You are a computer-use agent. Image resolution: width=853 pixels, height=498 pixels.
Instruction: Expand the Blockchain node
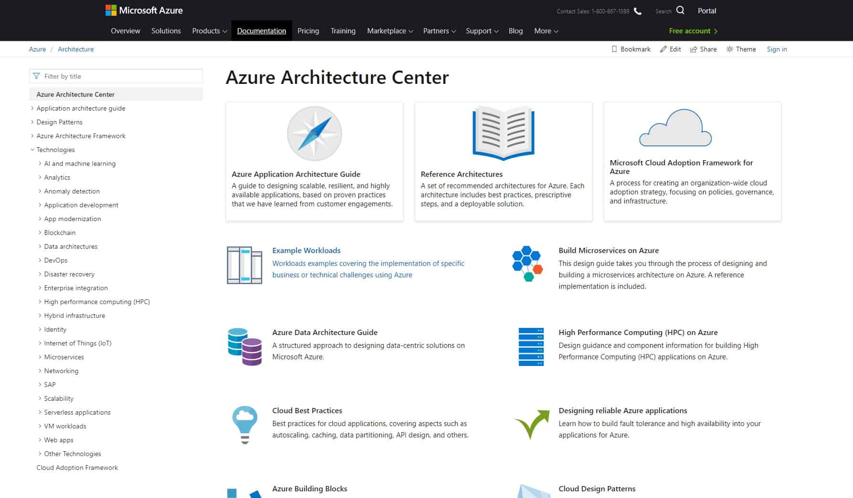[40, 233]
